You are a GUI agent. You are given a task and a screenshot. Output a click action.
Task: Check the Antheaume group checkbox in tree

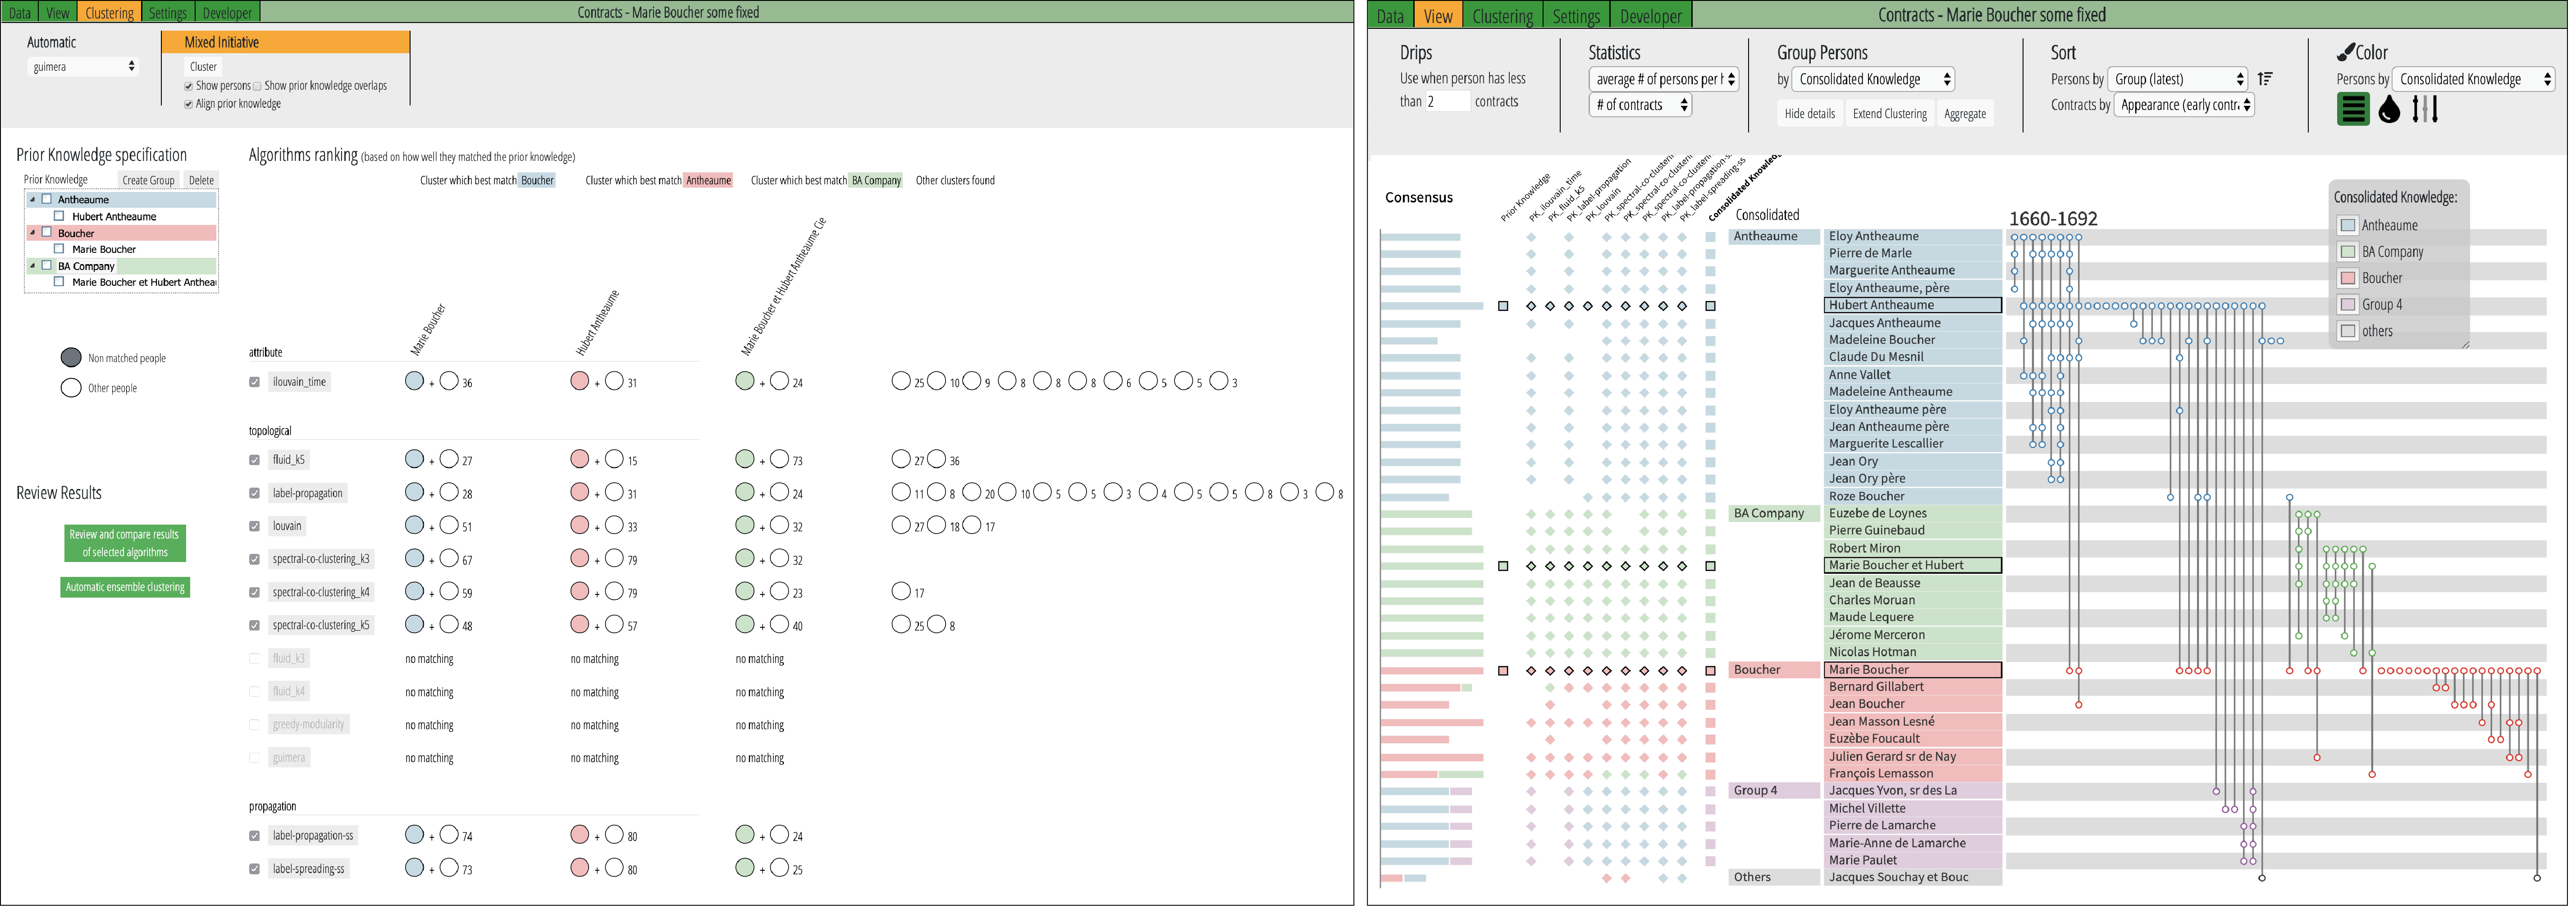[46, 199]
